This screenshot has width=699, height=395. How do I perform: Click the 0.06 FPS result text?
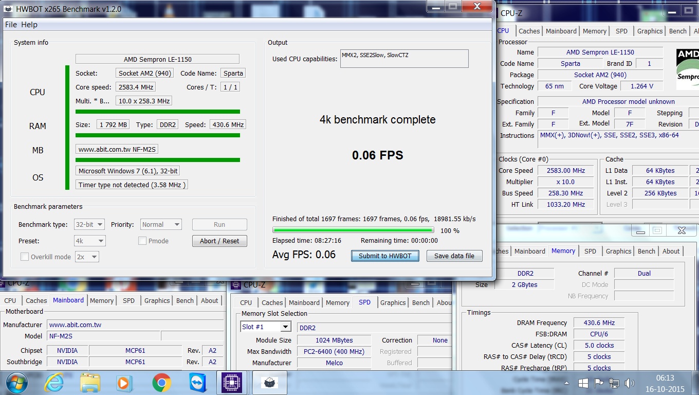pos(377,155)
